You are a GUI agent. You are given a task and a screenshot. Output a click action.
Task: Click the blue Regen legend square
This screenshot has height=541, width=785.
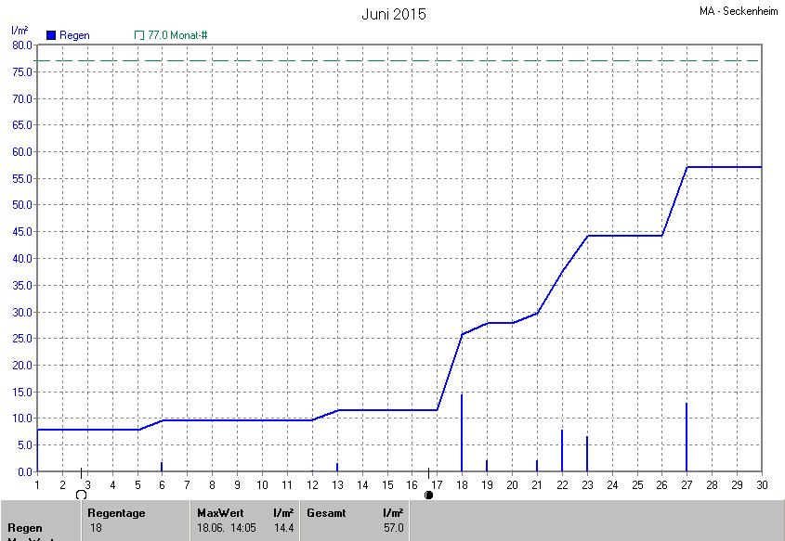51,35
